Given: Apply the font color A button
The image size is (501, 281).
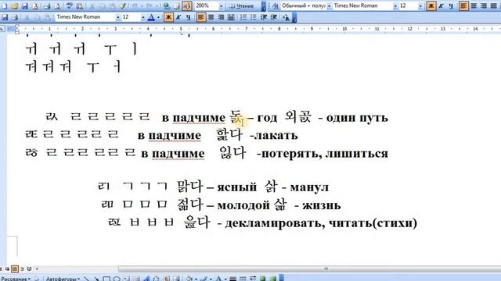Looking at the screenshot, I should coord(151,17).
